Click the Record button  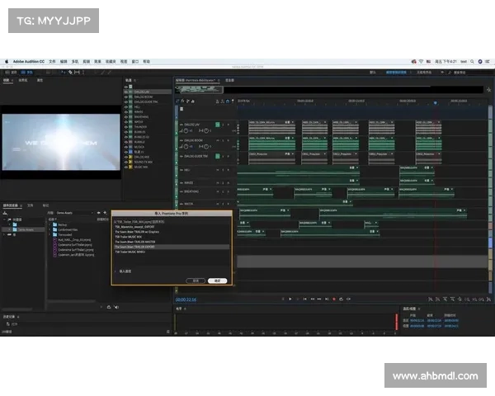click(x=334, y=299)
